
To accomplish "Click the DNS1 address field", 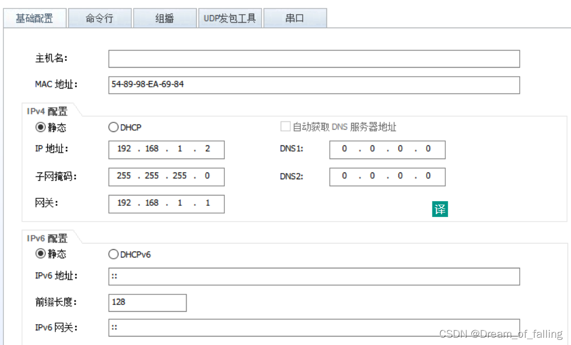I will 387,150.
